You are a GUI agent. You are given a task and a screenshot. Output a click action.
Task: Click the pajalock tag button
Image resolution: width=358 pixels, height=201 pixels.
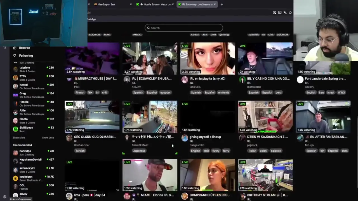point(276,151)
